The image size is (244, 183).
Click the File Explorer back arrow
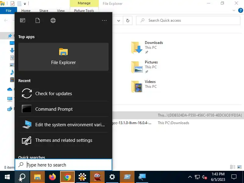(6, 20)
